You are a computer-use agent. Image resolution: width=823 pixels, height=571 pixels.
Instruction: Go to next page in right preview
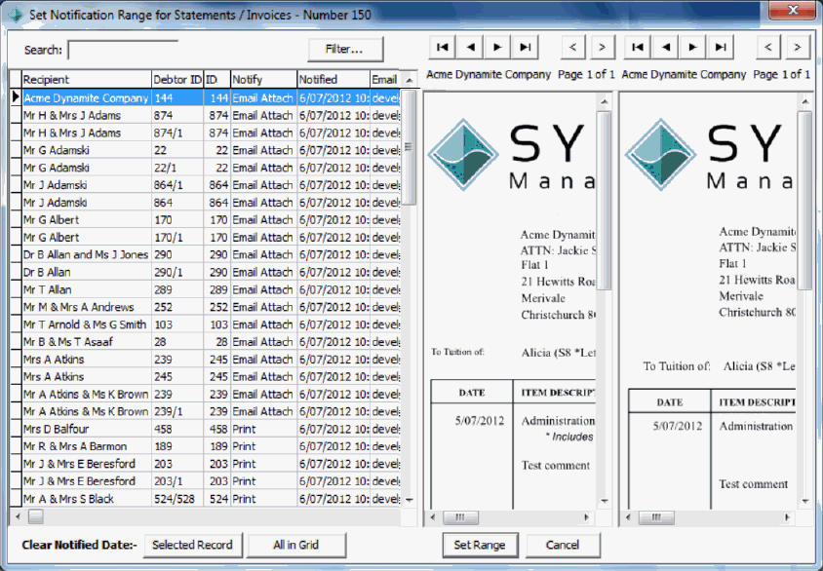[x=798, y=48]
